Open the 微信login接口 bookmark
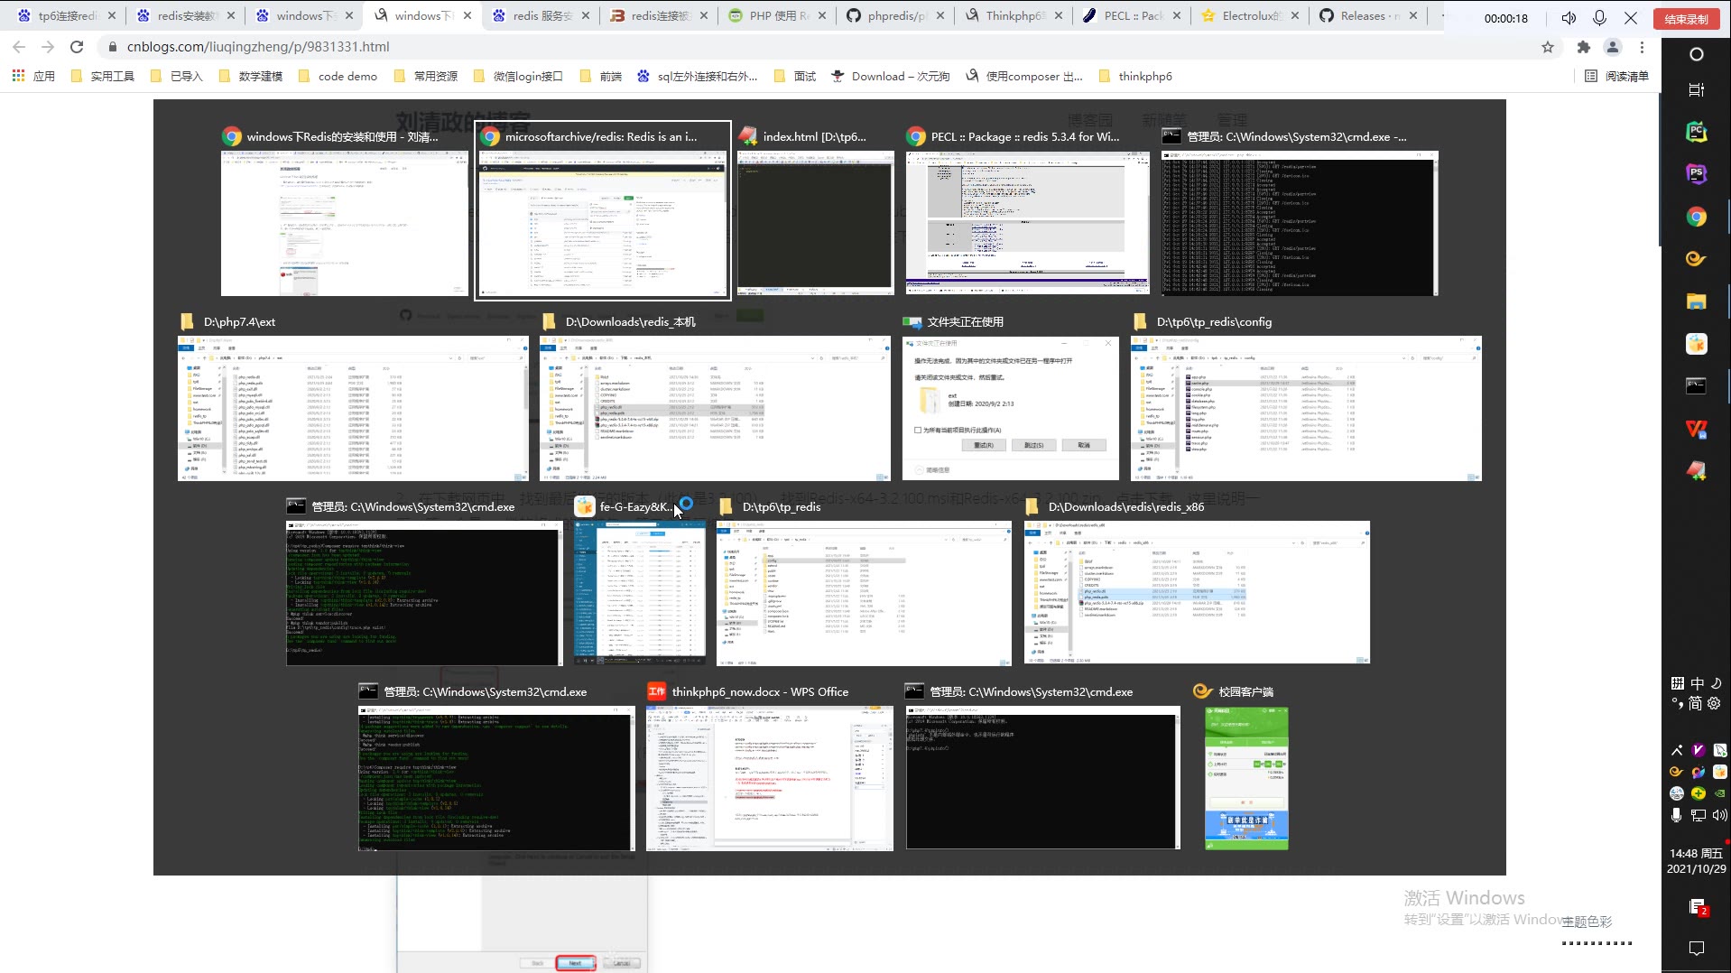 (x=517, y=76)
